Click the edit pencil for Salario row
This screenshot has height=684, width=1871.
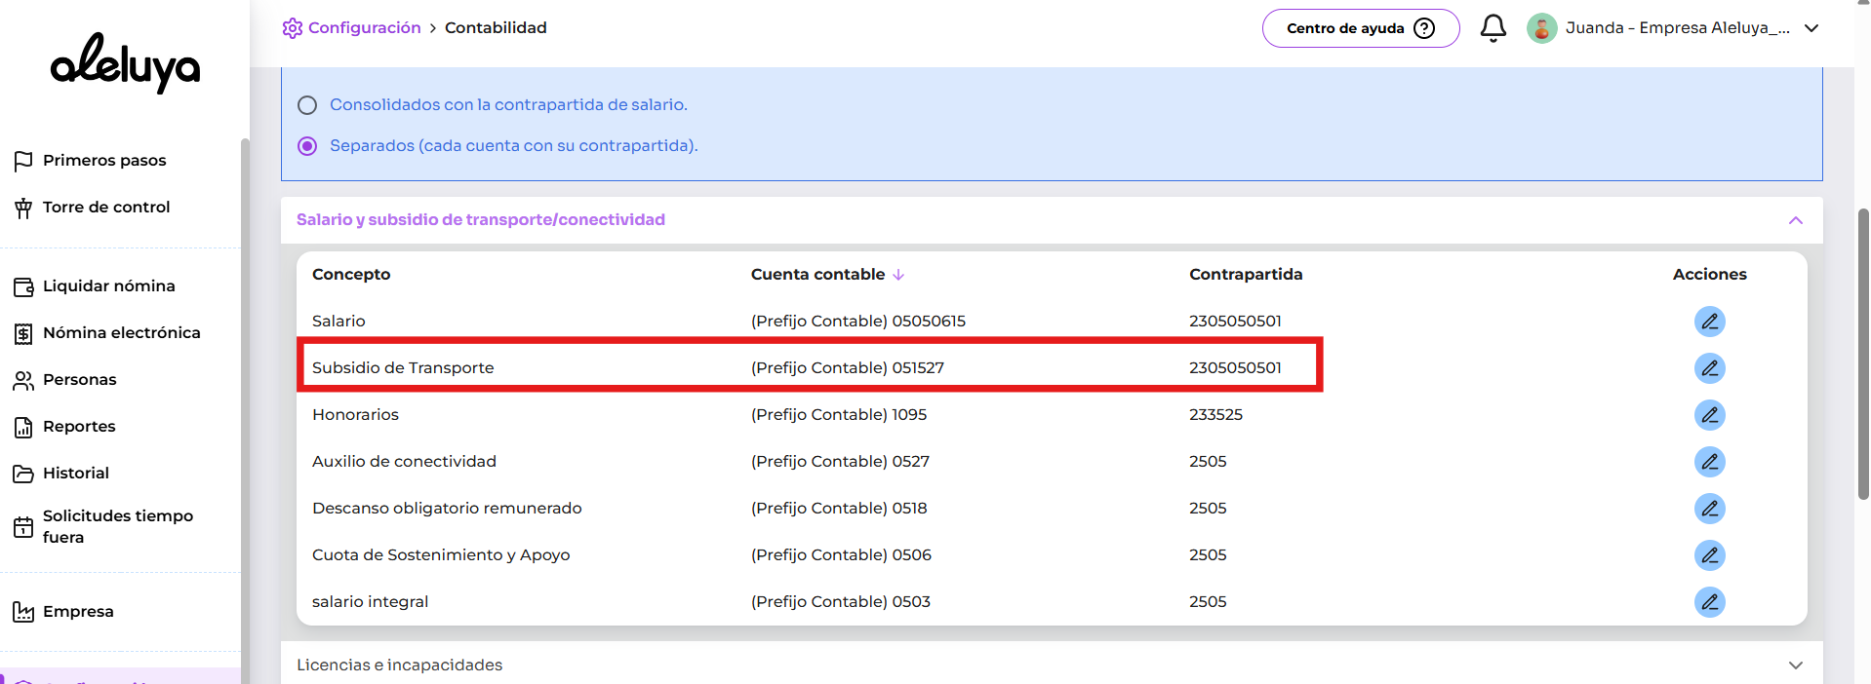(1709, 322)
